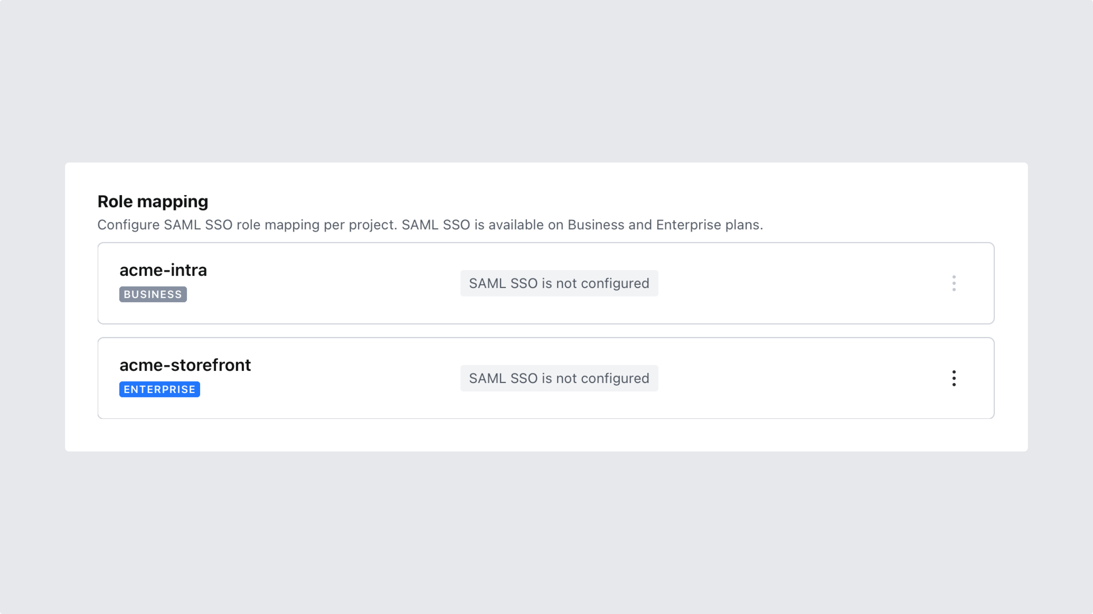Select acme-intra's SAML SSO not configured status
1093x614 pixels.
559,283
